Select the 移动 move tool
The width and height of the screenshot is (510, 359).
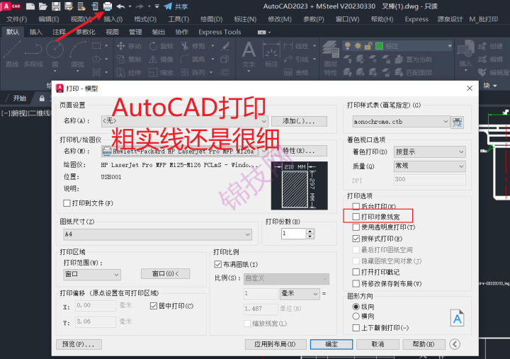tap(129, 46)
